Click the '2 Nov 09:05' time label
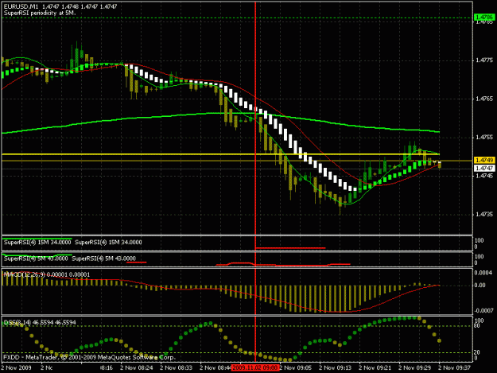The width and height of the screenshot is (497, 373). pyautogui.click(x=295, y=368)
